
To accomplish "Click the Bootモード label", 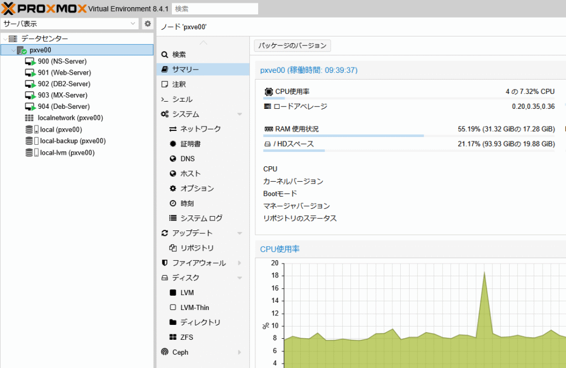I will tap(280, 194).
